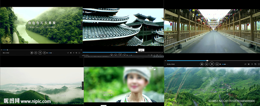Click the 02:47 time tooltip
Screen dimensions: 260x106
click(141, 50)
